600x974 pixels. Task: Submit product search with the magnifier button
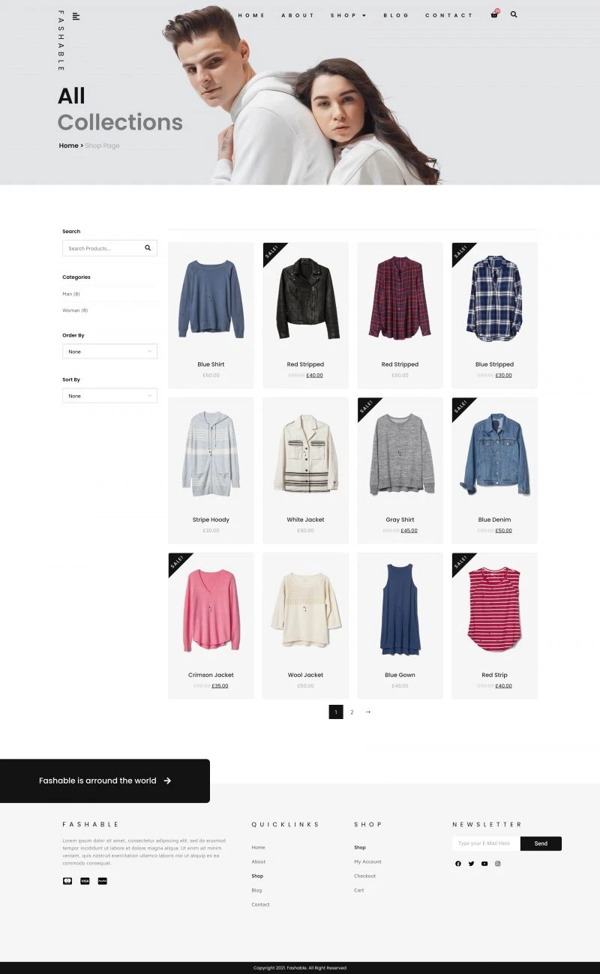tap(148, 248)
